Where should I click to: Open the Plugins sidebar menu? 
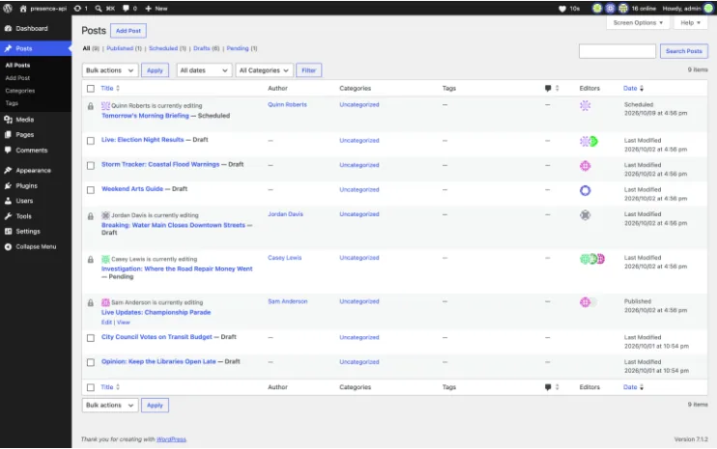point(36,186)
